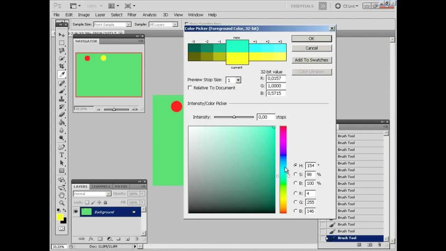This screenshot has height=251, width=446.
Task: Switch to the Channels tab
Action: [101, 187]
